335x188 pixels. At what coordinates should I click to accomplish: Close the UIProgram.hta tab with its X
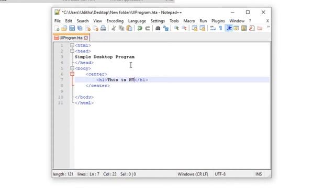(x=86, y=38)
